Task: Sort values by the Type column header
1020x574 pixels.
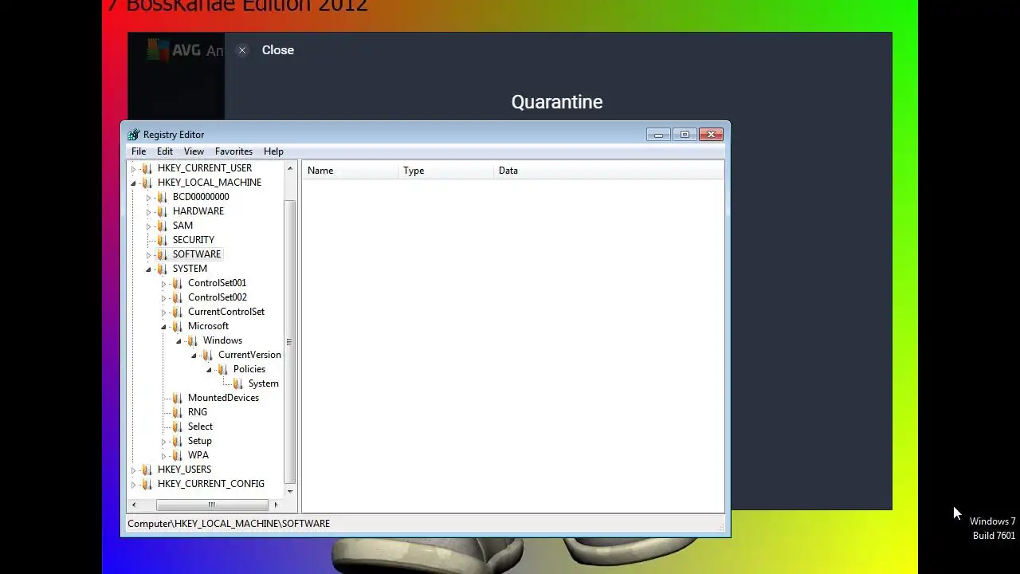Action: [x=445, y=171]
